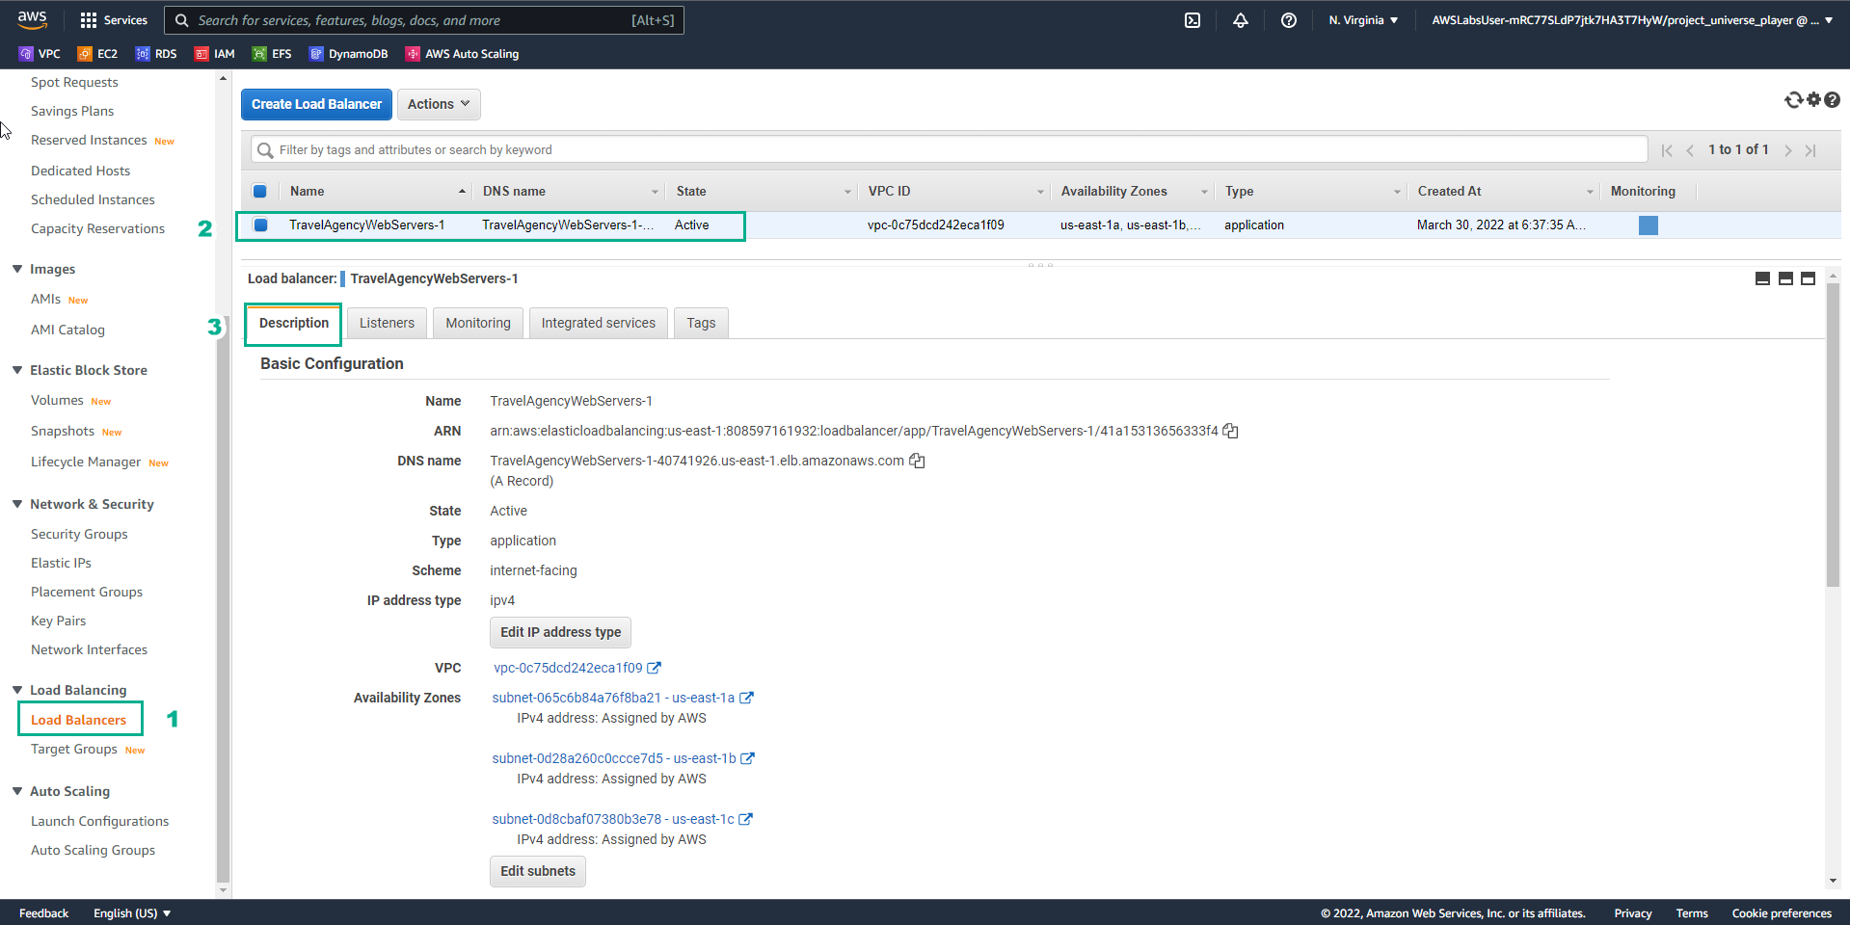1850x925 pixels.
Task: Open Target Groups in sidebar
Action: (x=74, y=749)
